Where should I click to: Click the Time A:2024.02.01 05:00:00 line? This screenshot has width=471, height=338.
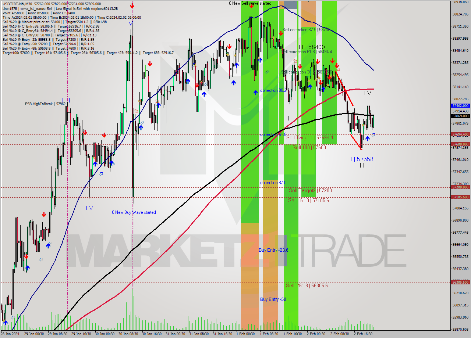click(x=71, y=17)
